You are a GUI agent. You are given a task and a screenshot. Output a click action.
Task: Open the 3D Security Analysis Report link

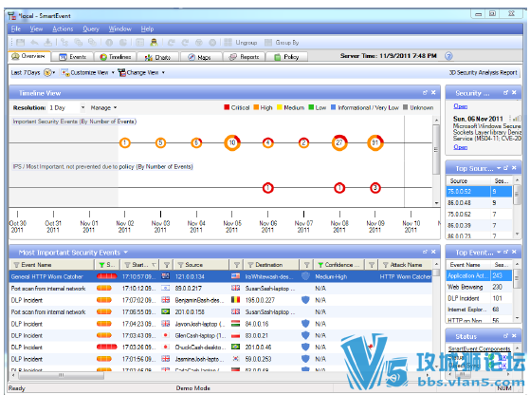tap(483, 73)
